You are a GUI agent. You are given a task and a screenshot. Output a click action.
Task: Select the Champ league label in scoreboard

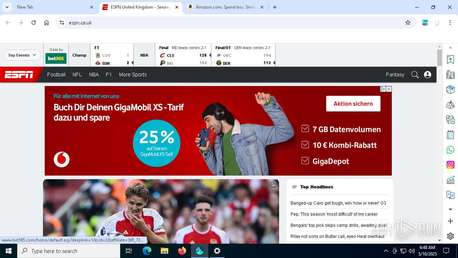(x=79, y=55)
